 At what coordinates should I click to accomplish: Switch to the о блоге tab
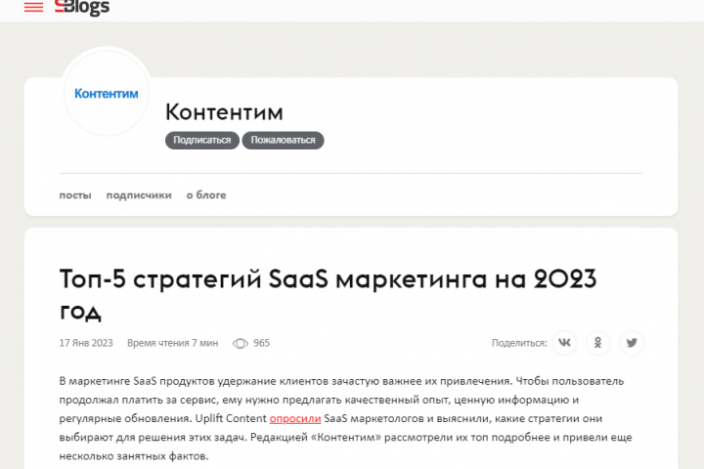pyautogui.click(x=206, y=195)
